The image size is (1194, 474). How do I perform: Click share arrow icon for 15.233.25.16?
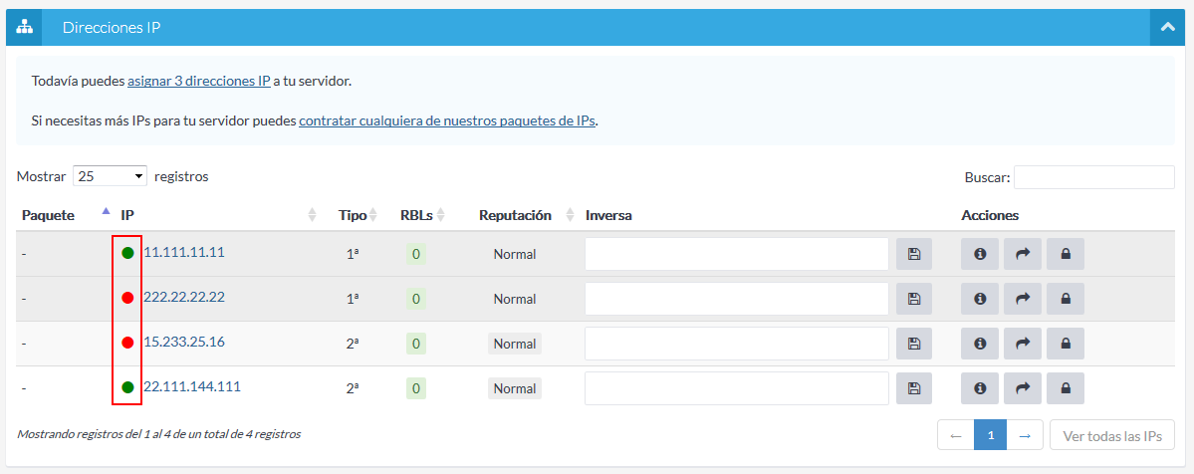pos(1022,344)
